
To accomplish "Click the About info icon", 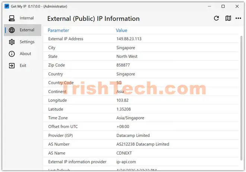I will pos(12,54).
